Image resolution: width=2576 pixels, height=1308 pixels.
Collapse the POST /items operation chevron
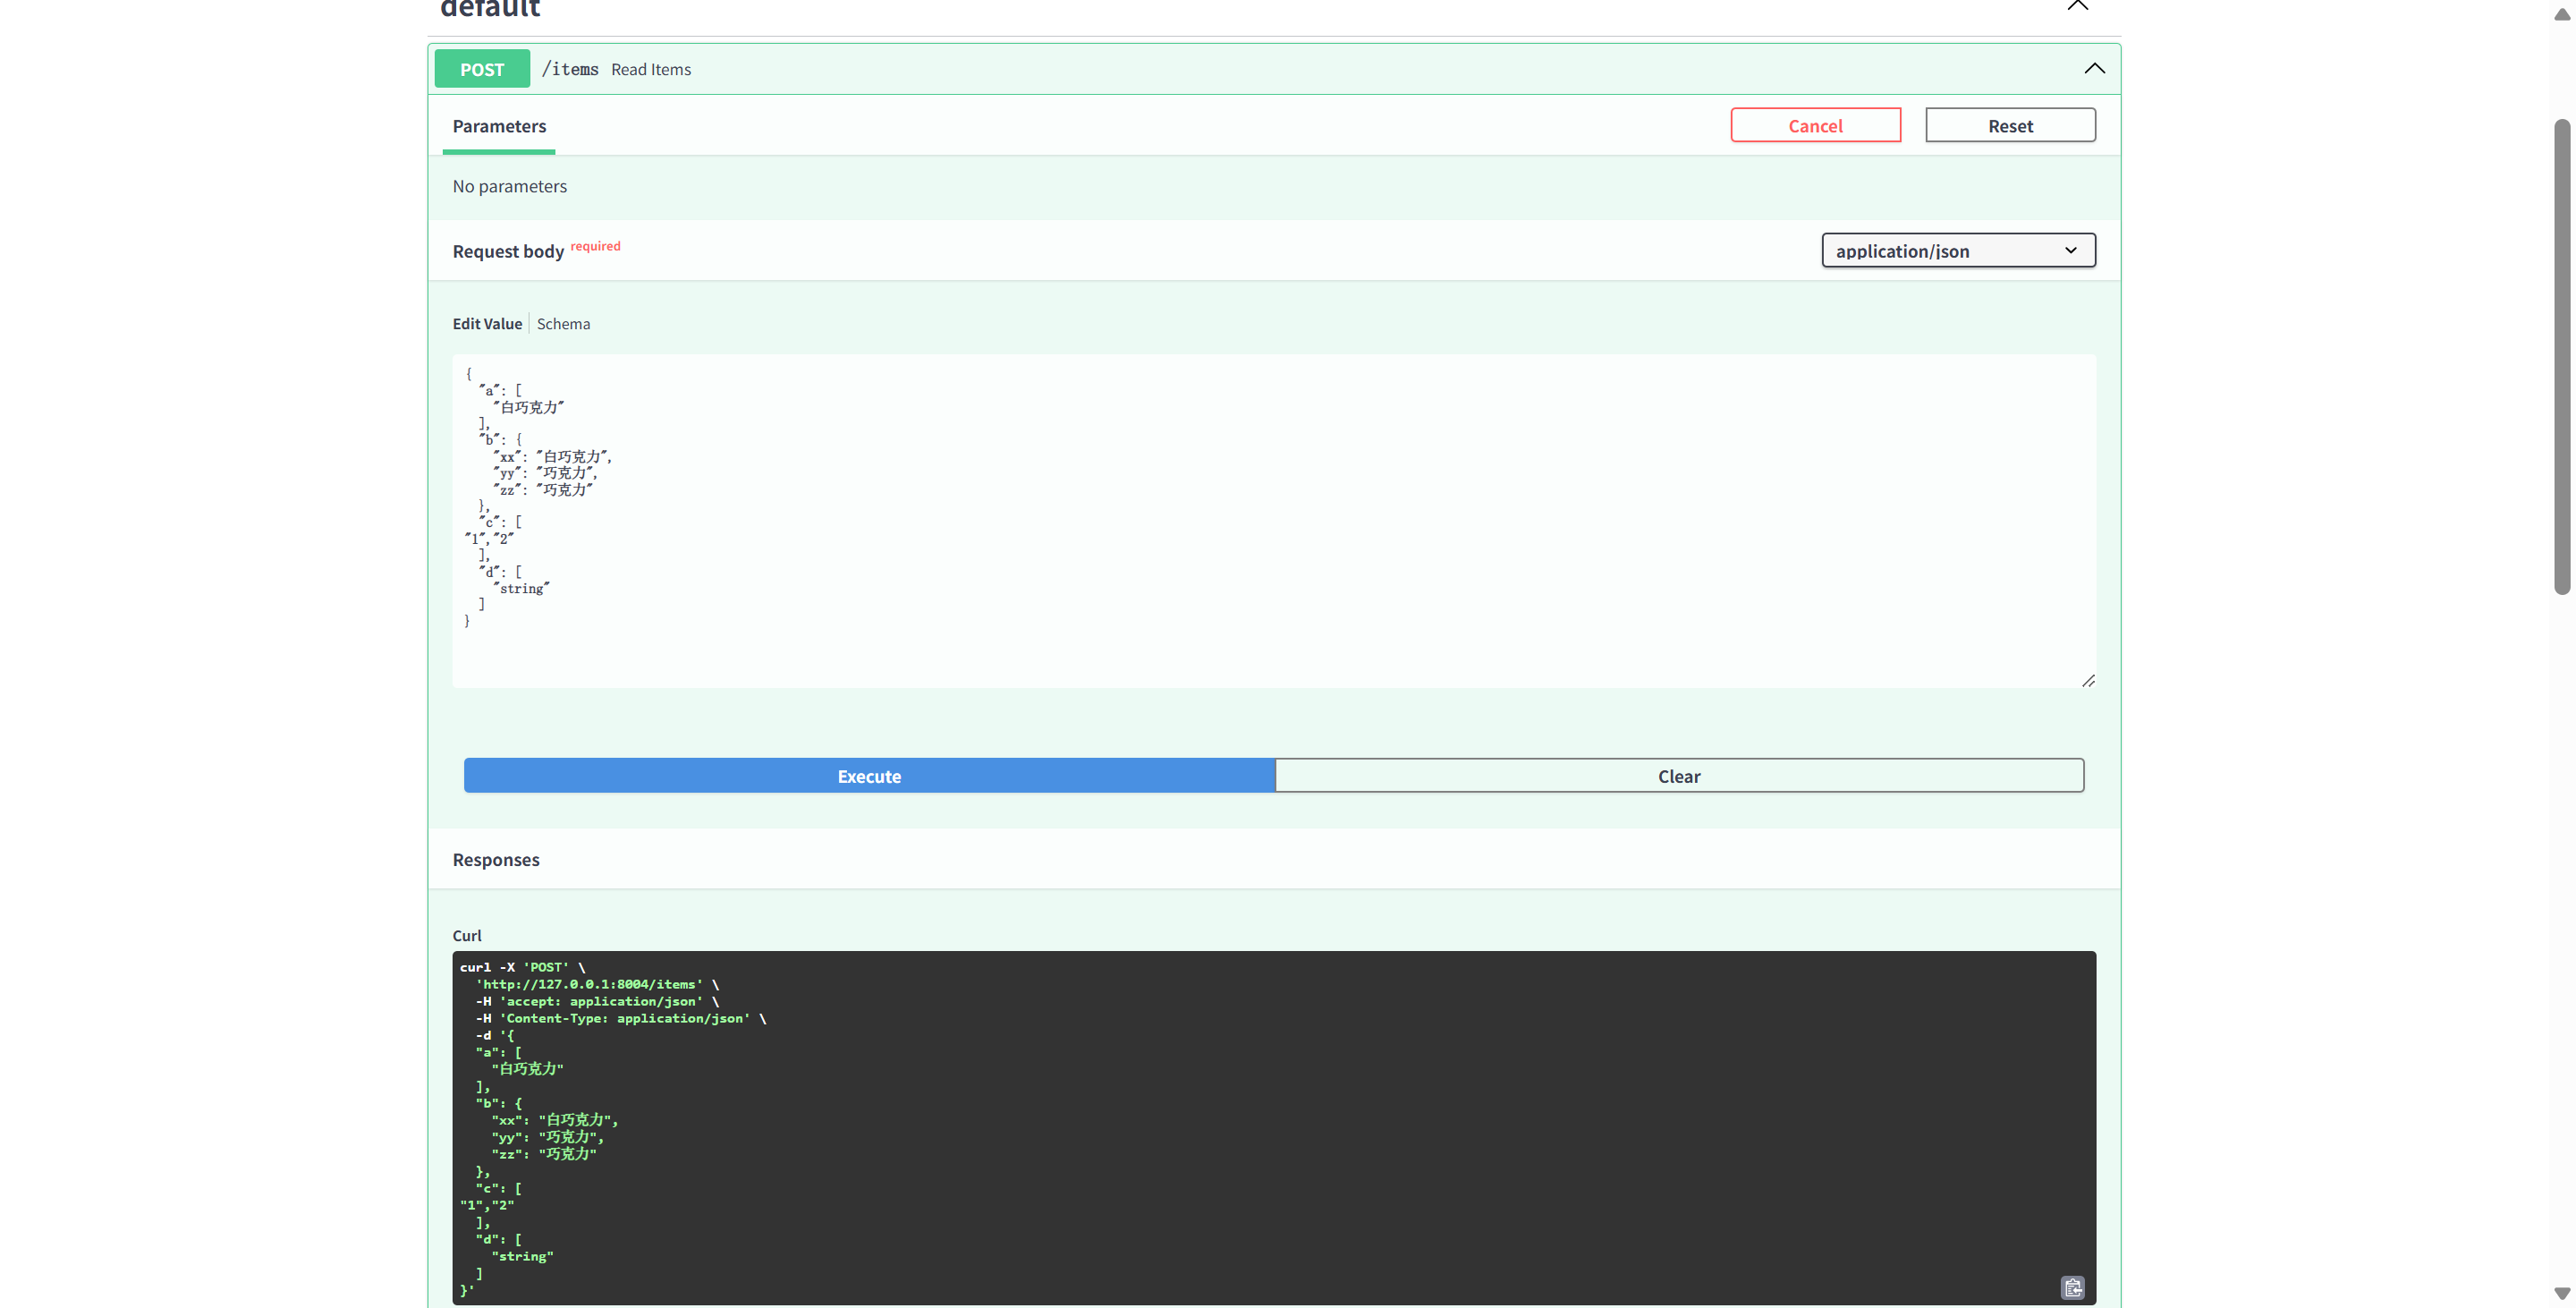point(2094,69)
